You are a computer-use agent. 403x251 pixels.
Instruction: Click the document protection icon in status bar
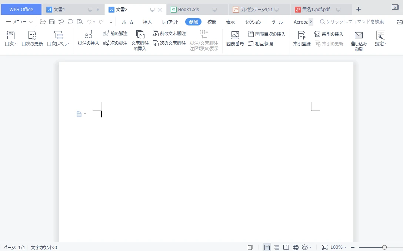[x=250, y=247]
